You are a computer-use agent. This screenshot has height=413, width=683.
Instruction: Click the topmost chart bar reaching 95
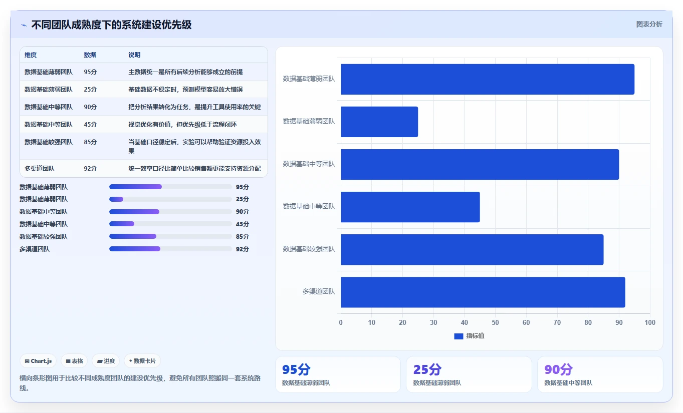488,79
